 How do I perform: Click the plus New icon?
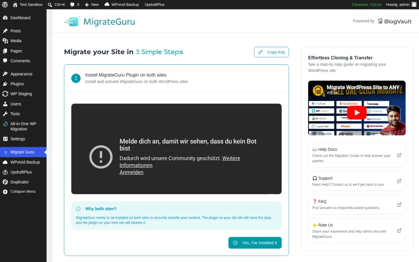click(x=87, y=5)
